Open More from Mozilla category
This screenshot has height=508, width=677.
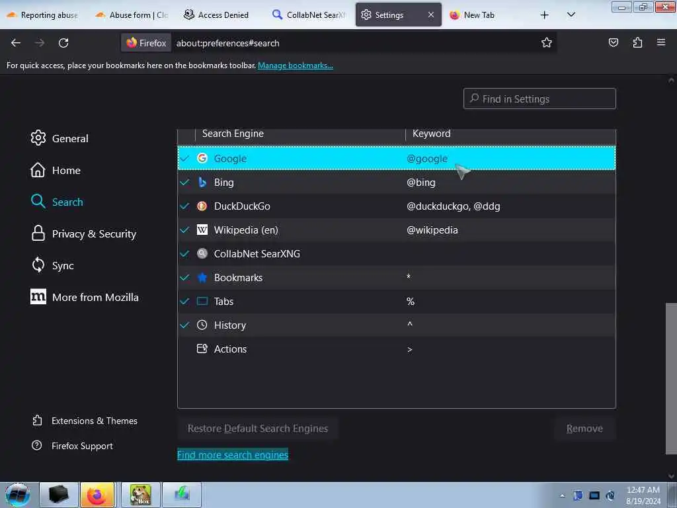point(85,297)
